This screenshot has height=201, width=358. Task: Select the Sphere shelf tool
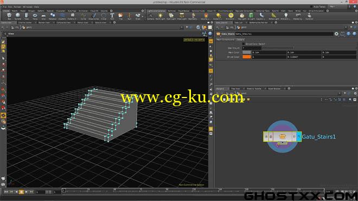point(18,16)
